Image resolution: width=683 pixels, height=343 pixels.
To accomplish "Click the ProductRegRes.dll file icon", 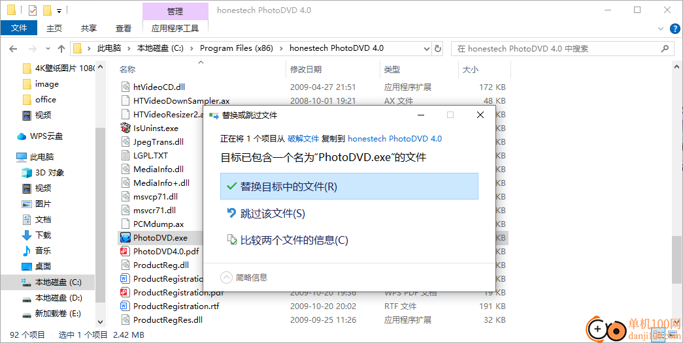I will pos(125,320).
